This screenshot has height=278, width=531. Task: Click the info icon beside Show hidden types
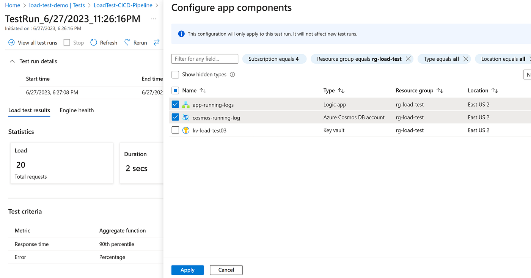pos(233,75)
